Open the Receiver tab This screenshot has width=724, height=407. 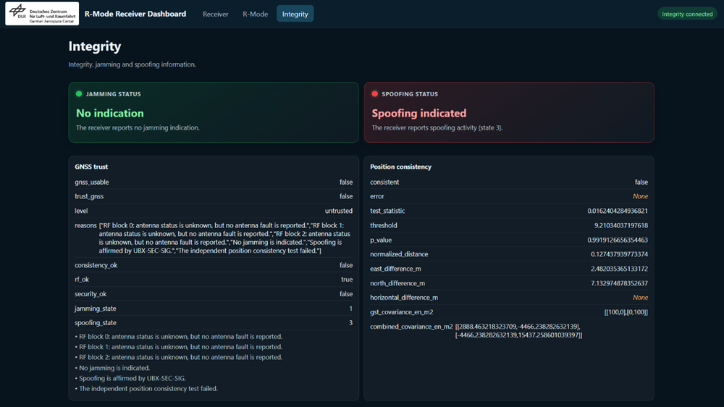click(215, 14)
